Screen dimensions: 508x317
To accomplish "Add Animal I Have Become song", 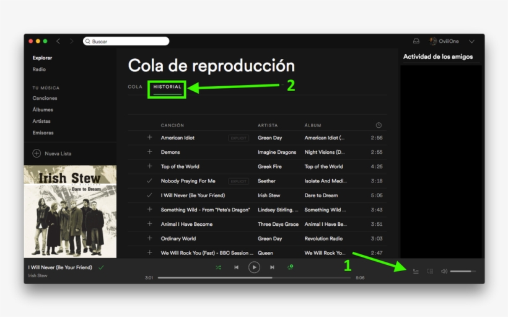I will (x=150, y=224).
